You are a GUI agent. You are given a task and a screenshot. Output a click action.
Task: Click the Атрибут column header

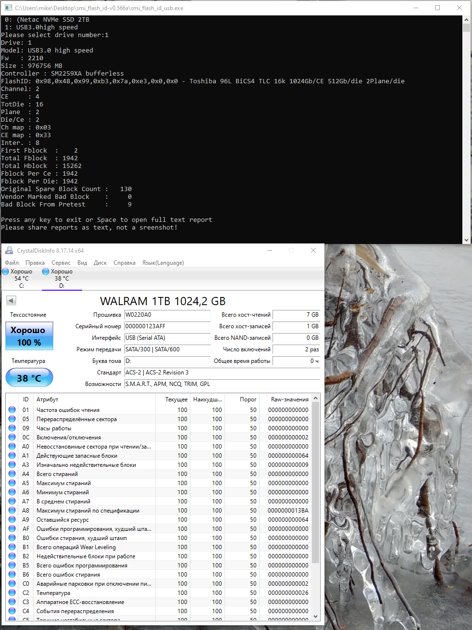[x=94, y=399]
